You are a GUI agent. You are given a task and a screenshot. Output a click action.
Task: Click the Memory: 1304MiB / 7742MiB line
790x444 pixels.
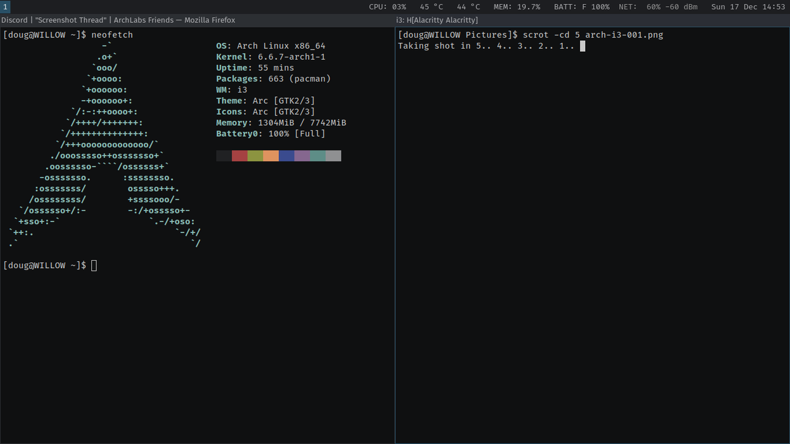tap(281, 123)
